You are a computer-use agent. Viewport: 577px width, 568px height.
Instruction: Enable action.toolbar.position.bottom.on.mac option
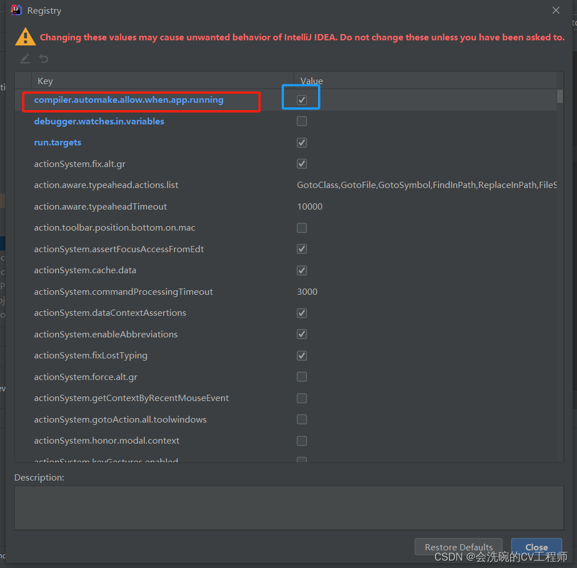point(302,228)
